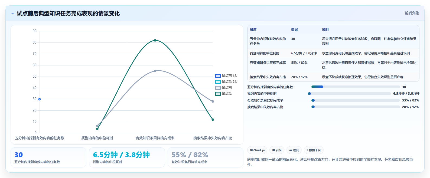Toggle the 试点后 24/ legend entry
Viewport: 430px width, 178px height.
pyautogui.click(x=226, y=82)
